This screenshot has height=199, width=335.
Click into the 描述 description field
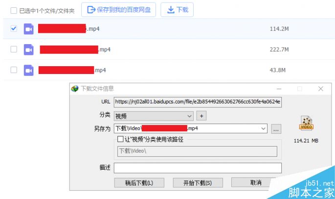click(x=198, y=168)
